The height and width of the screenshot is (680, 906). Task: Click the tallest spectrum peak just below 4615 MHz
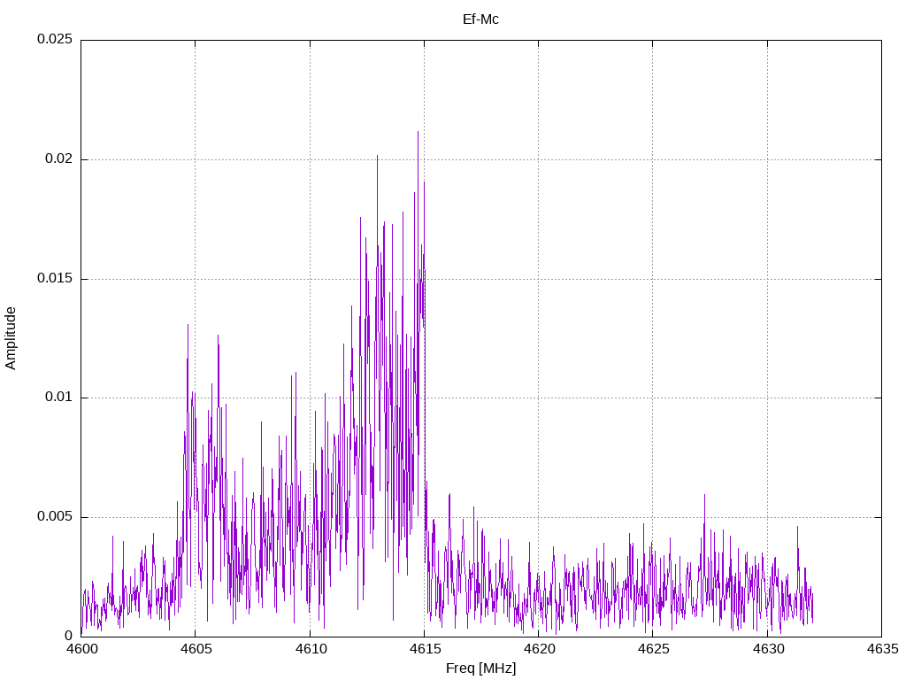point(418,133)
